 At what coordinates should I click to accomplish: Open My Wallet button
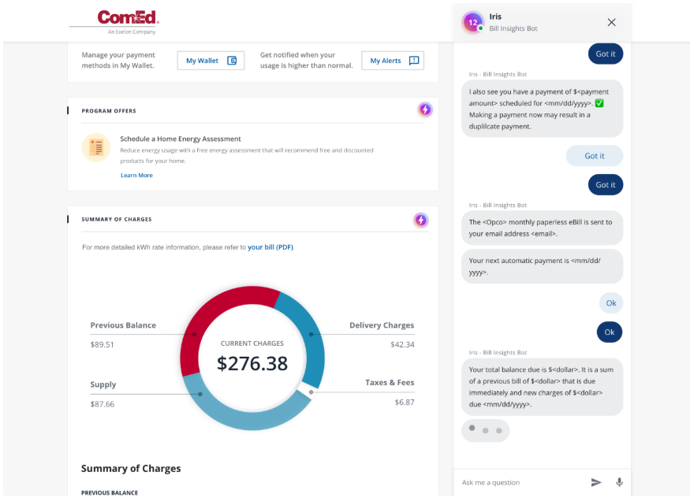point(211,61)
